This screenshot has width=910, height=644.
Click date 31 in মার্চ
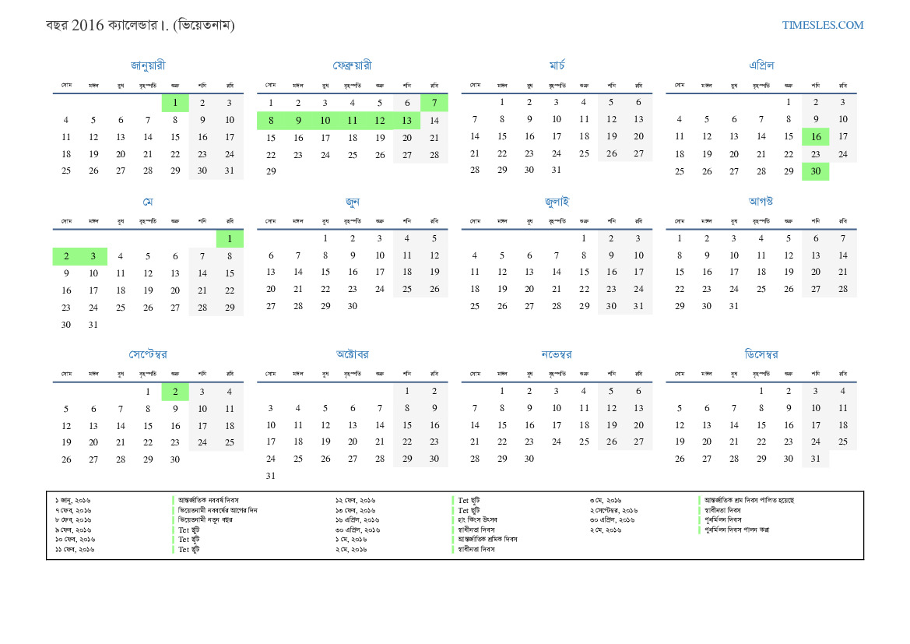557,170
